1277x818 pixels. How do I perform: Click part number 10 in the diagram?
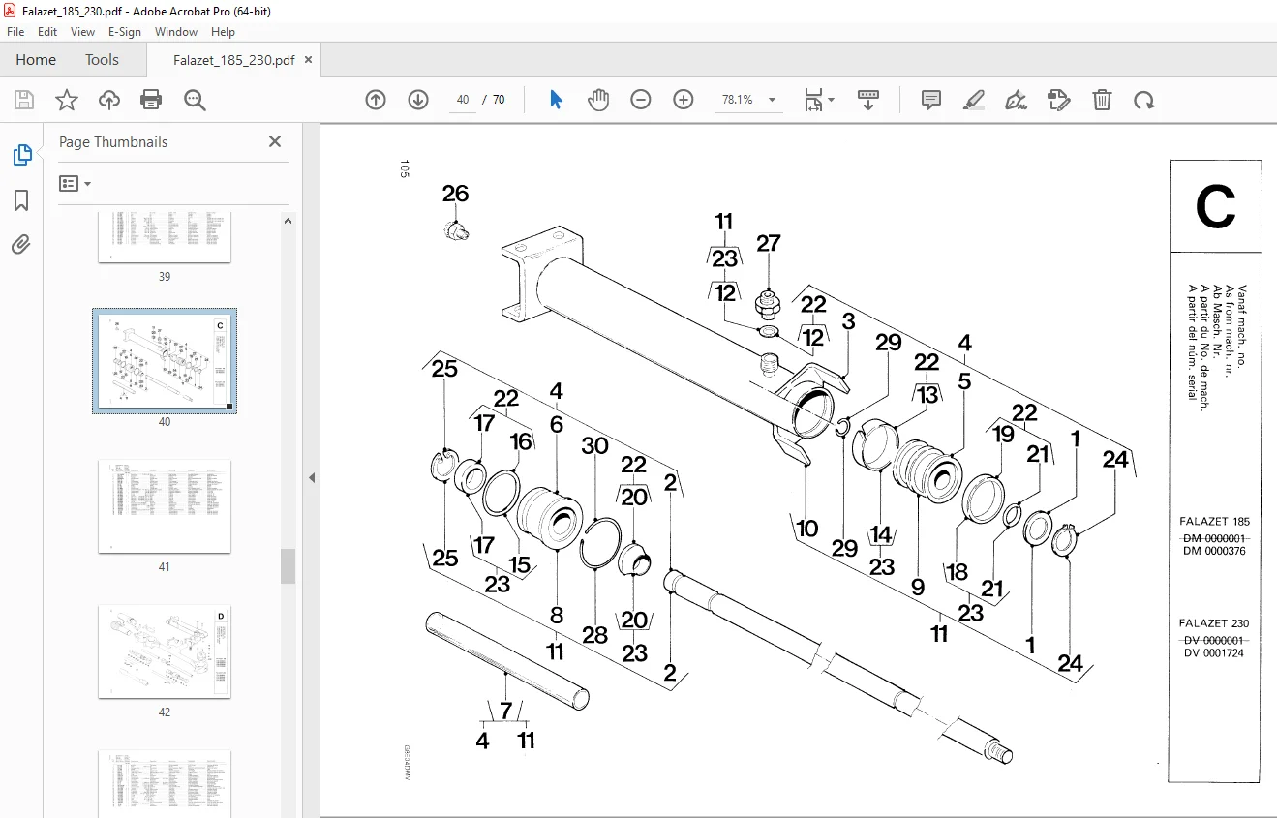[x=806, y=529]
